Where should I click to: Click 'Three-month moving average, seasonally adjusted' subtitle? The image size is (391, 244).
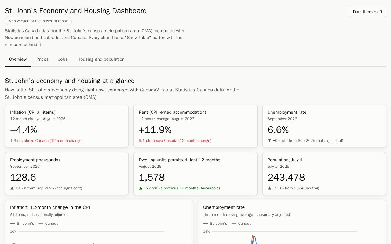[247, 215]
